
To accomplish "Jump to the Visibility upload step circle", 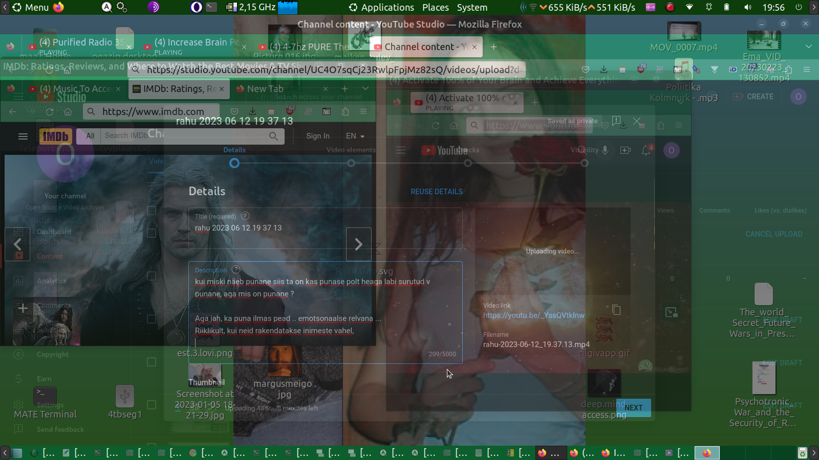I will tap(585, 163).
